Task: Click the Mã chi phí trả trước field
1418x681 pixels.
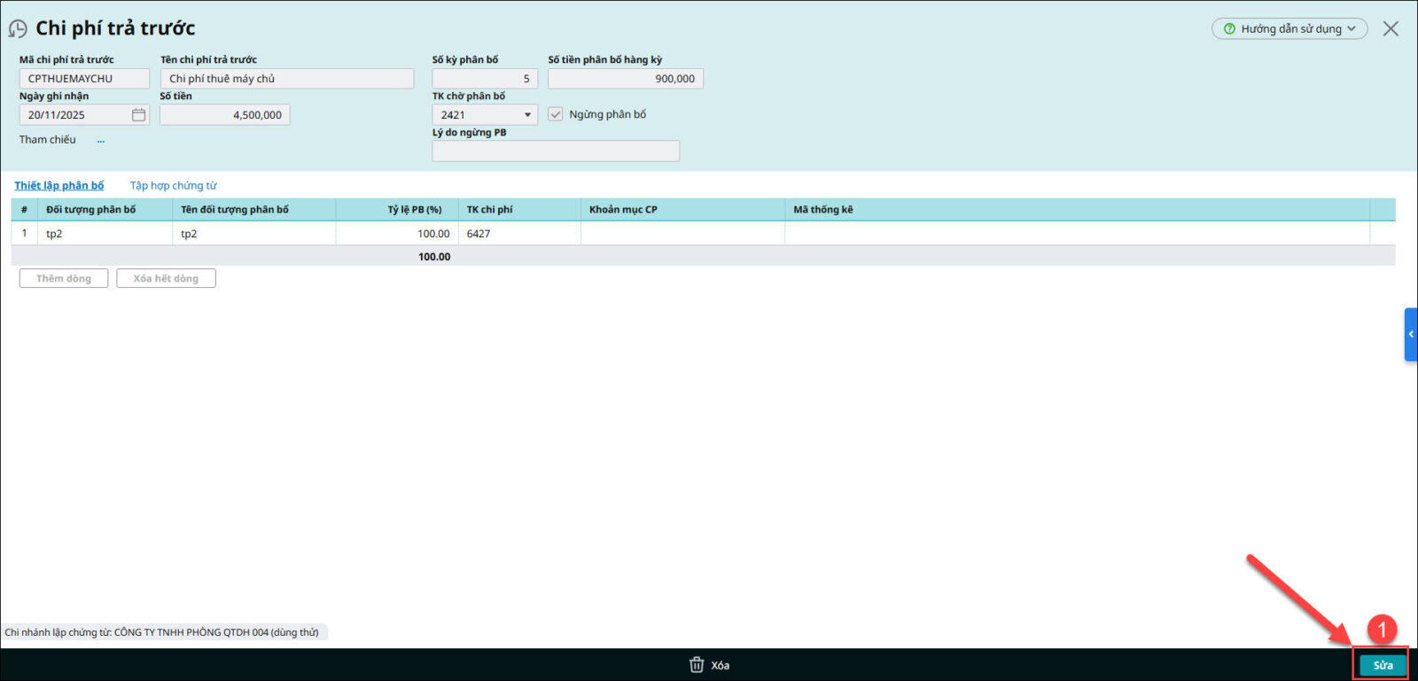Action: pos(84,79)
